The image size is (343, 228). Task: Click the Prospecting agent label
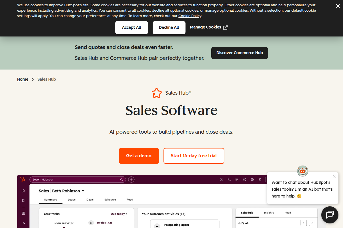(x=177, y=225)
